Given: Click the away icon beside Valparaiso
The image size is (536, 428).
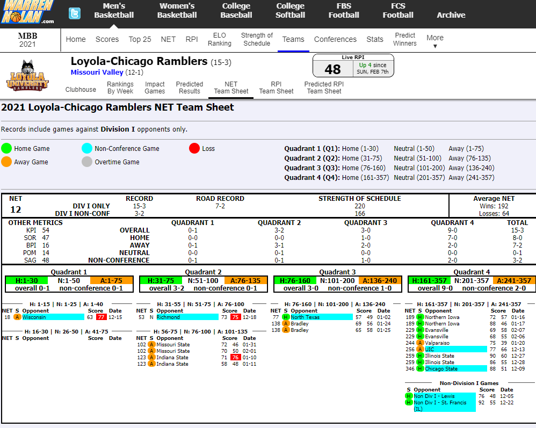Looking at the screenshot, I should click(x=420, y=343).
